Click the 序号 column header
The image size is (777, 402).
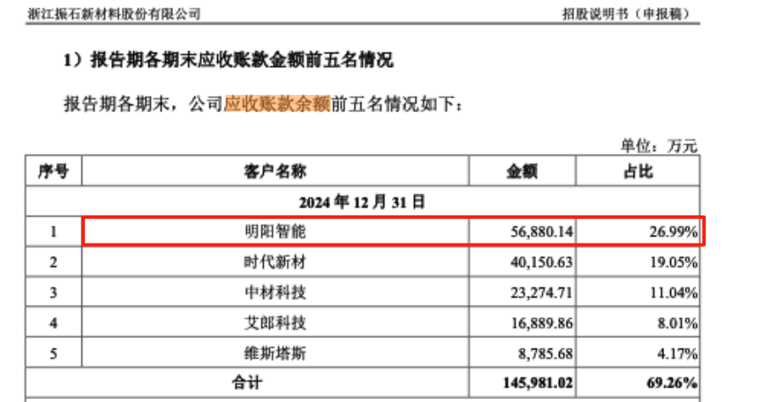coord(53,171)
